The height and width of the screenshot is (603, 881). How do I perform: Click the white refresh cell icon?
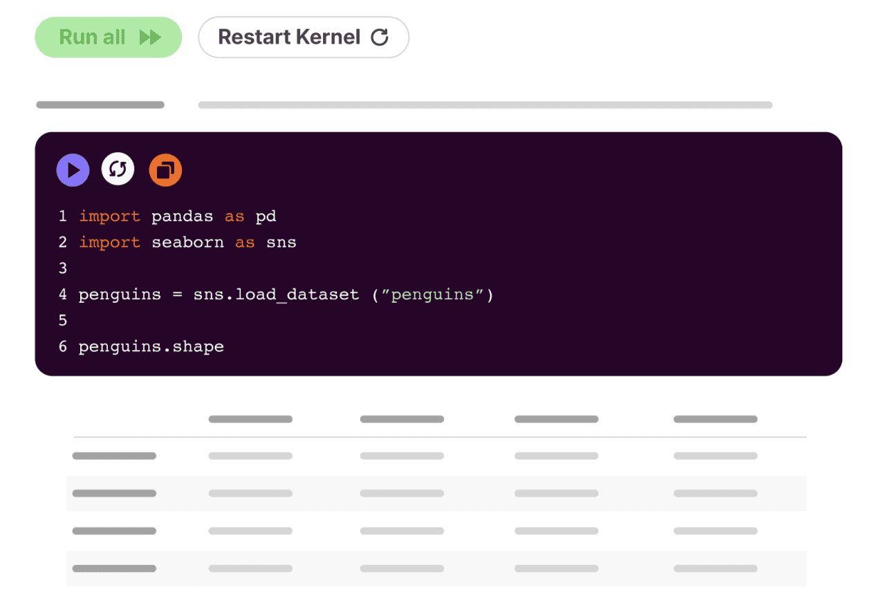point(118,170)
